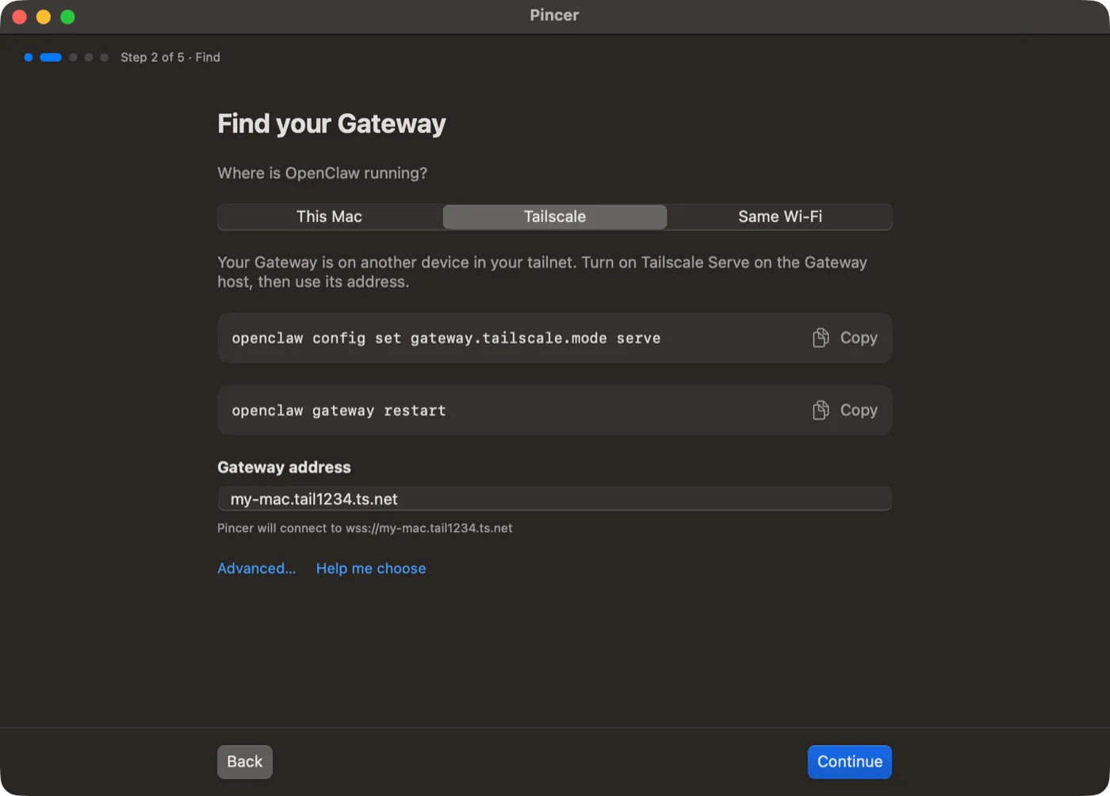Click the elongated current step progress indicator
The height and width of the screenshot is (796, 1110).
pyautogui.click(x=51, y=57)
